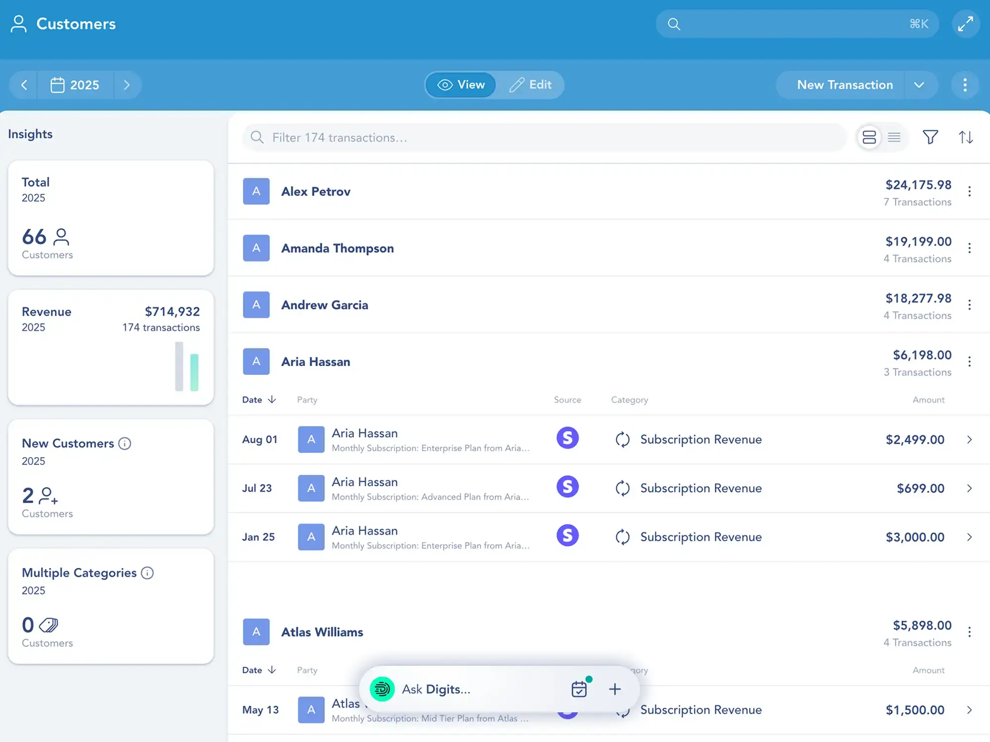Expand the Amanda Thompson customer row
The width and height of the screenshot is (990, 742).
(x=338, y=248)
